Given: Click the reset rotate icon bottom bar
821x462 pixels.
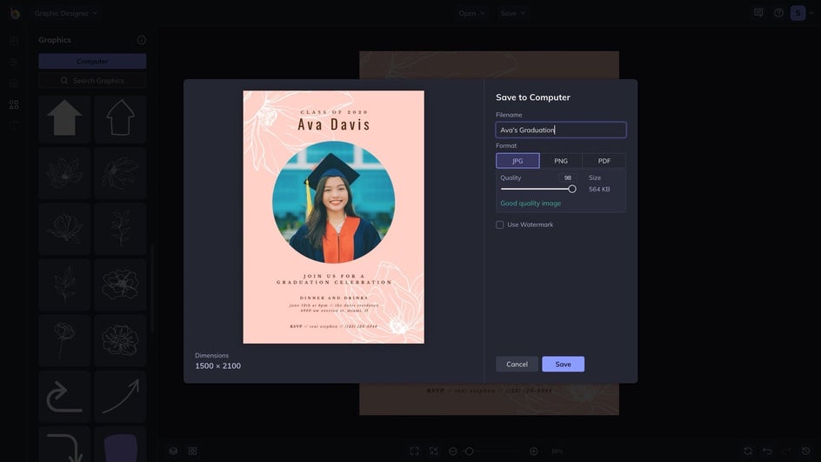Looking at the screenshot, I should pyautogui.click(x=748, y=451).
